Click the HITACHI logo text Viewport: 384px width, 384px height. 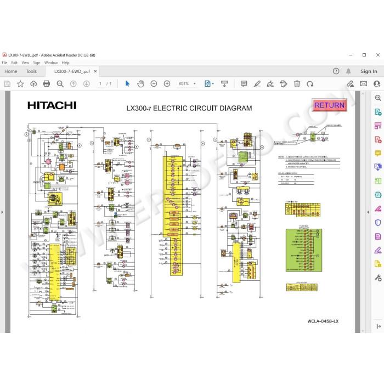coord(52,105)
